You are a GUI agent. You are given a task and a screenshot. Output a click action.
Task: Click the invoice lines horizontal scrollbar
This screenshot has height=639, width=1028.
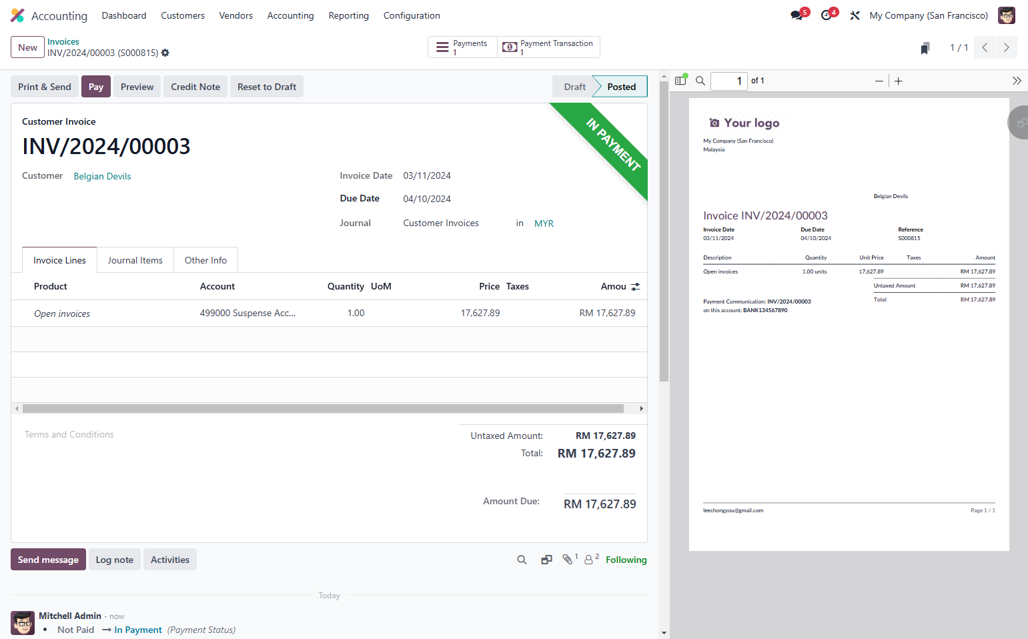click(x=323, y=408)
